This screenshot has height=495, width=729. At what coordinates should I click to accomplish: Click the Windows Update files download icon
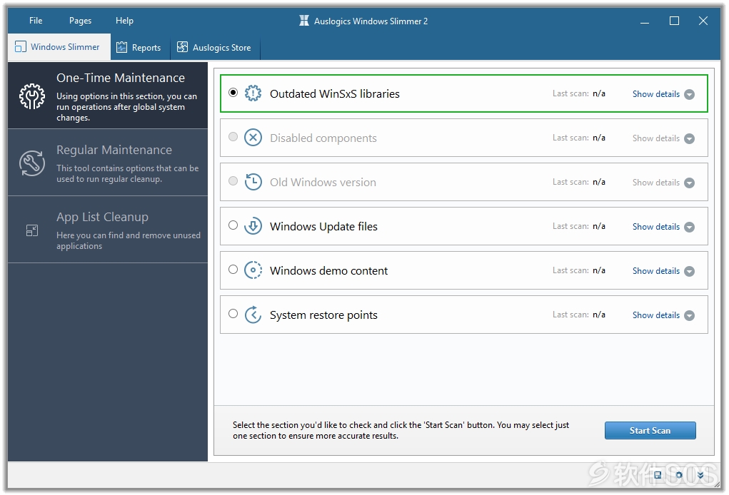coord(253,226)
